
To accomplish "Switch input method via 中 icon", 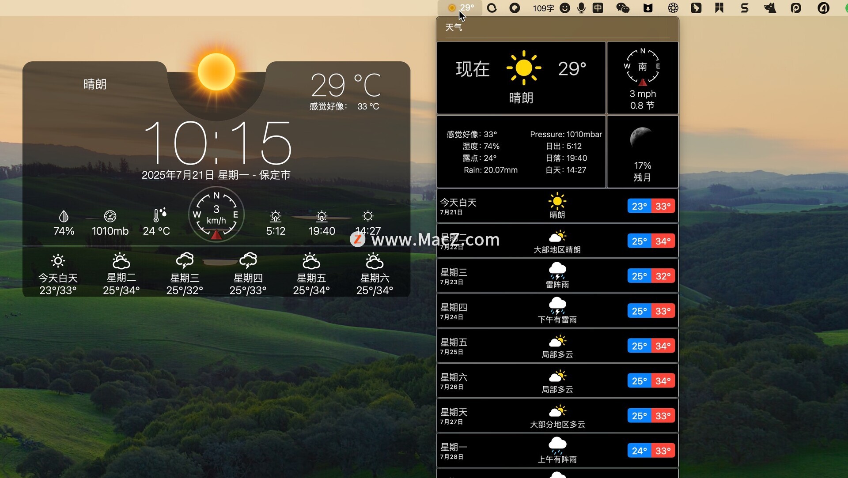I will [598, 8].
